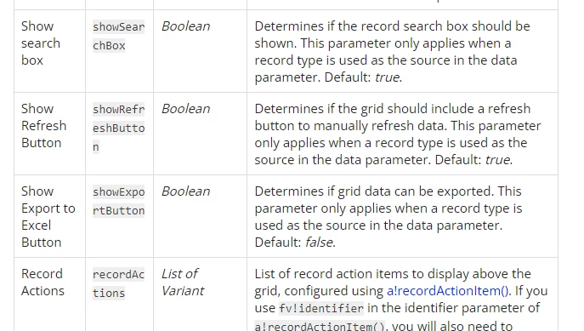Viewport: 584px width, 331px height.
Task: Click the showSearchBox parameter code text
Action: [118, 36]
